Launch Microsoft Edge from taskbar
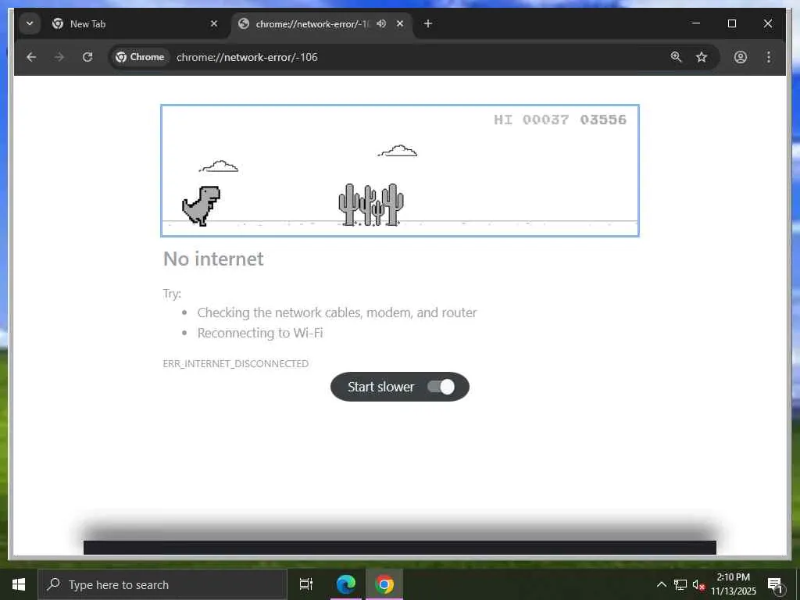 click(x=346, y=584)
